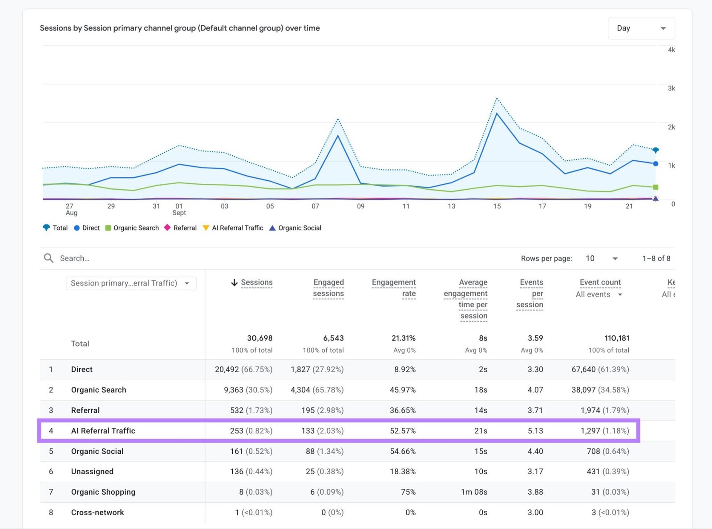Select the Referral row label
Screen dimensions: 712x529
(x=85, y=410)
